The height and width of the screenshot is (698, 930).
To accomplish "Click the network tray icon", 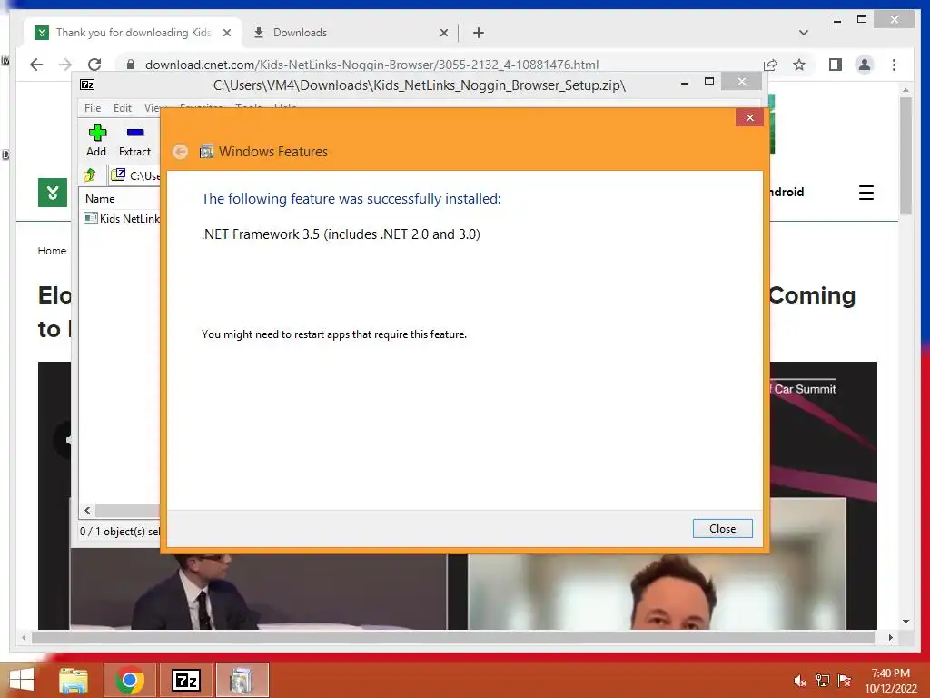I will (822, 681).
